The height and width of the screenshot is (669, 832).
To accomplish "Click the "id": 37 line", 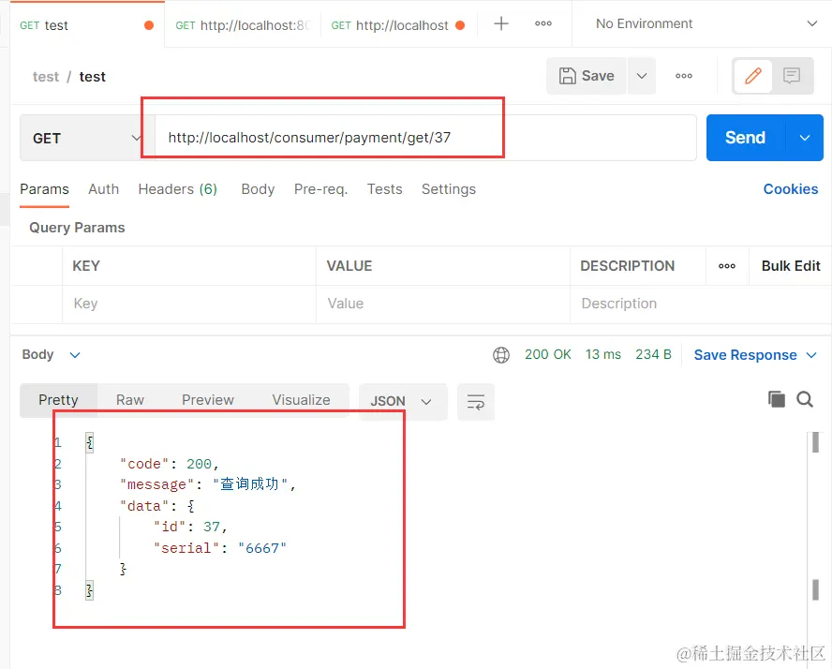I will [x=190, y=527].
